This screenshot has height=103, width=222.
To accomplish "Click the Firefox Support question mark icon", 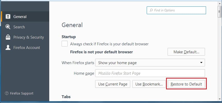I will (x=7, y=93).
